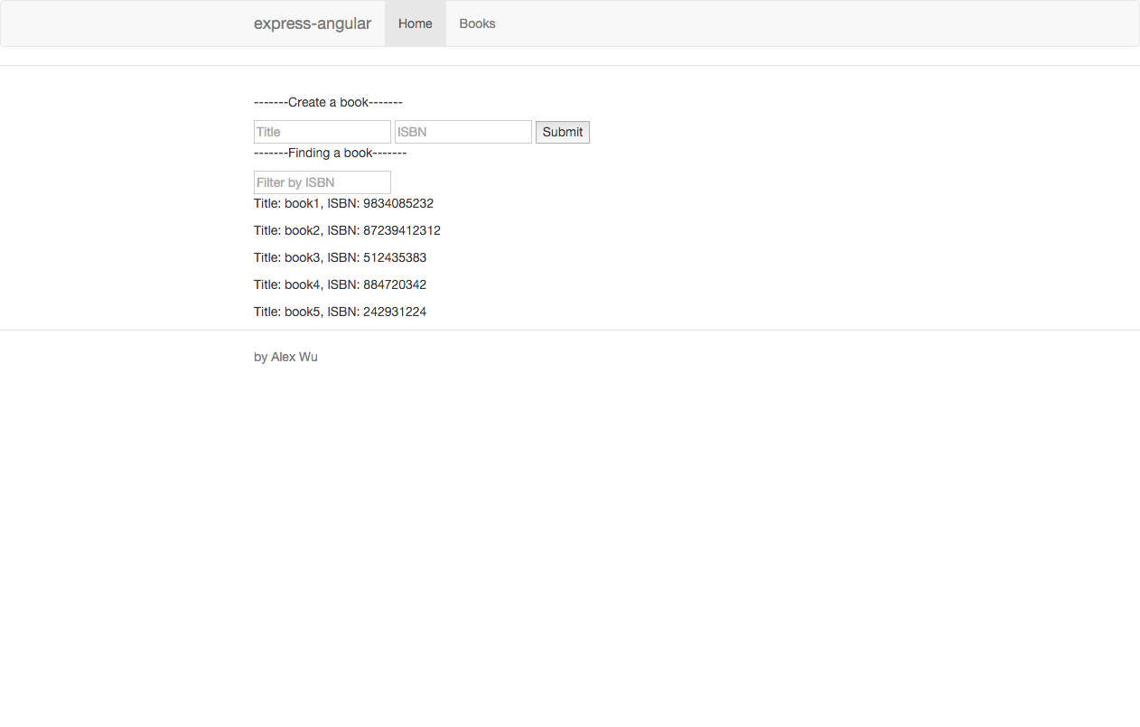
Task: Select the book2 ISBN 87239412312 row
Action: (x=347, y=230)
